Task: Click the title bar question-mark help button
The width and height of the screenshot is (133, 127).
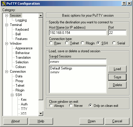Action: click(x=124, y=4)
